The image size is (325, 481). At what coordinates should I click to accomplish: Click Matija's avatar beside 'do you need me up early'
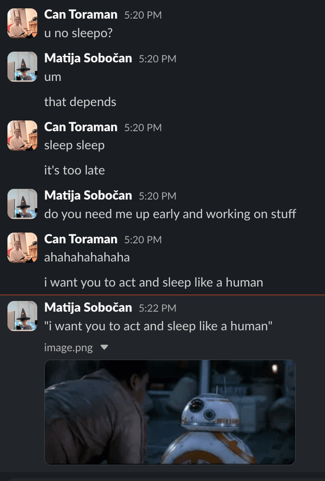[22, 203]
